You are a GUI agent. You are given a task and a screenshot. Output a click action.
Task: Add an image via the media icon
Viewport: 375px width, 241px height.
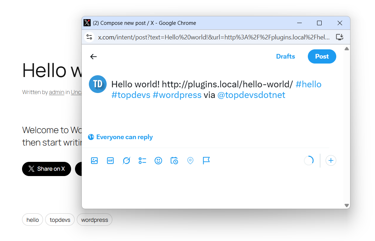(95, 160)
